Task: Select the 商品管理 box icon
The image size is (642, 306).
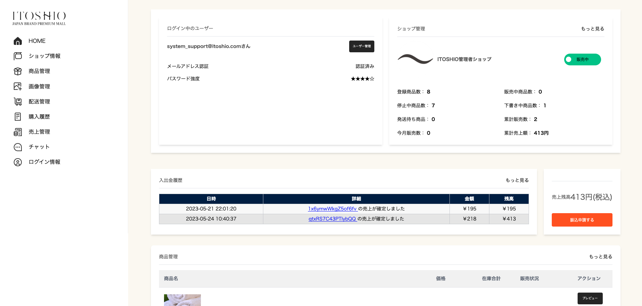Action: coord(18,71)
